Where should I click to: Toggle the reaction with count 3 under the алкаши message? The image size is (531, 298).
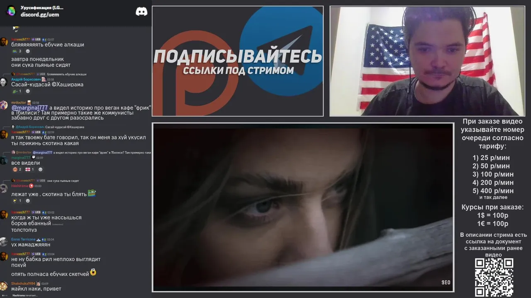[x=17, y=51]
